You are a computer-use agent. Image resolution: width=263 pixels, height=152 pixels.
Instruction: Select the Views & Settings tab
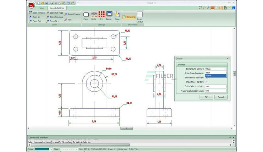tap(57, 8)
